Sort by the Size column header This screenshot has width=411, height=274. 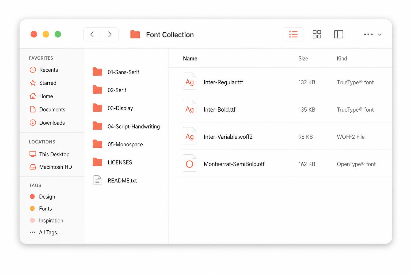303,59
